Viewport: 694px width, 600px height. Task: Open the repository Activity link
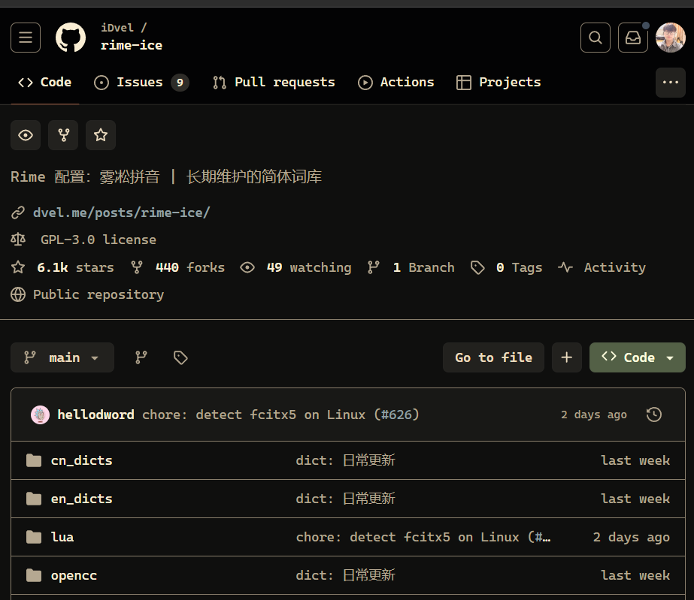(615, 267)
